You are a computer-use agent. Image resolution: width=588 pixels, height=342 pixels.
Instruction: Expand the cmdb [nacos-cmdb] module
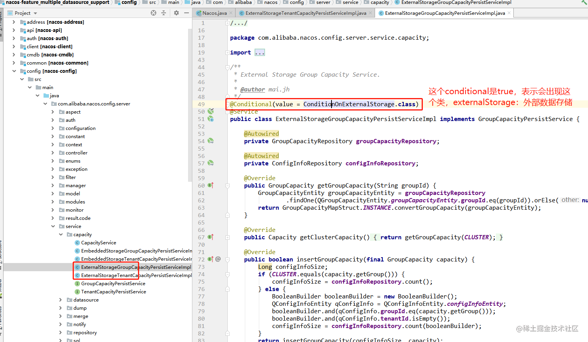pos(14,54)
